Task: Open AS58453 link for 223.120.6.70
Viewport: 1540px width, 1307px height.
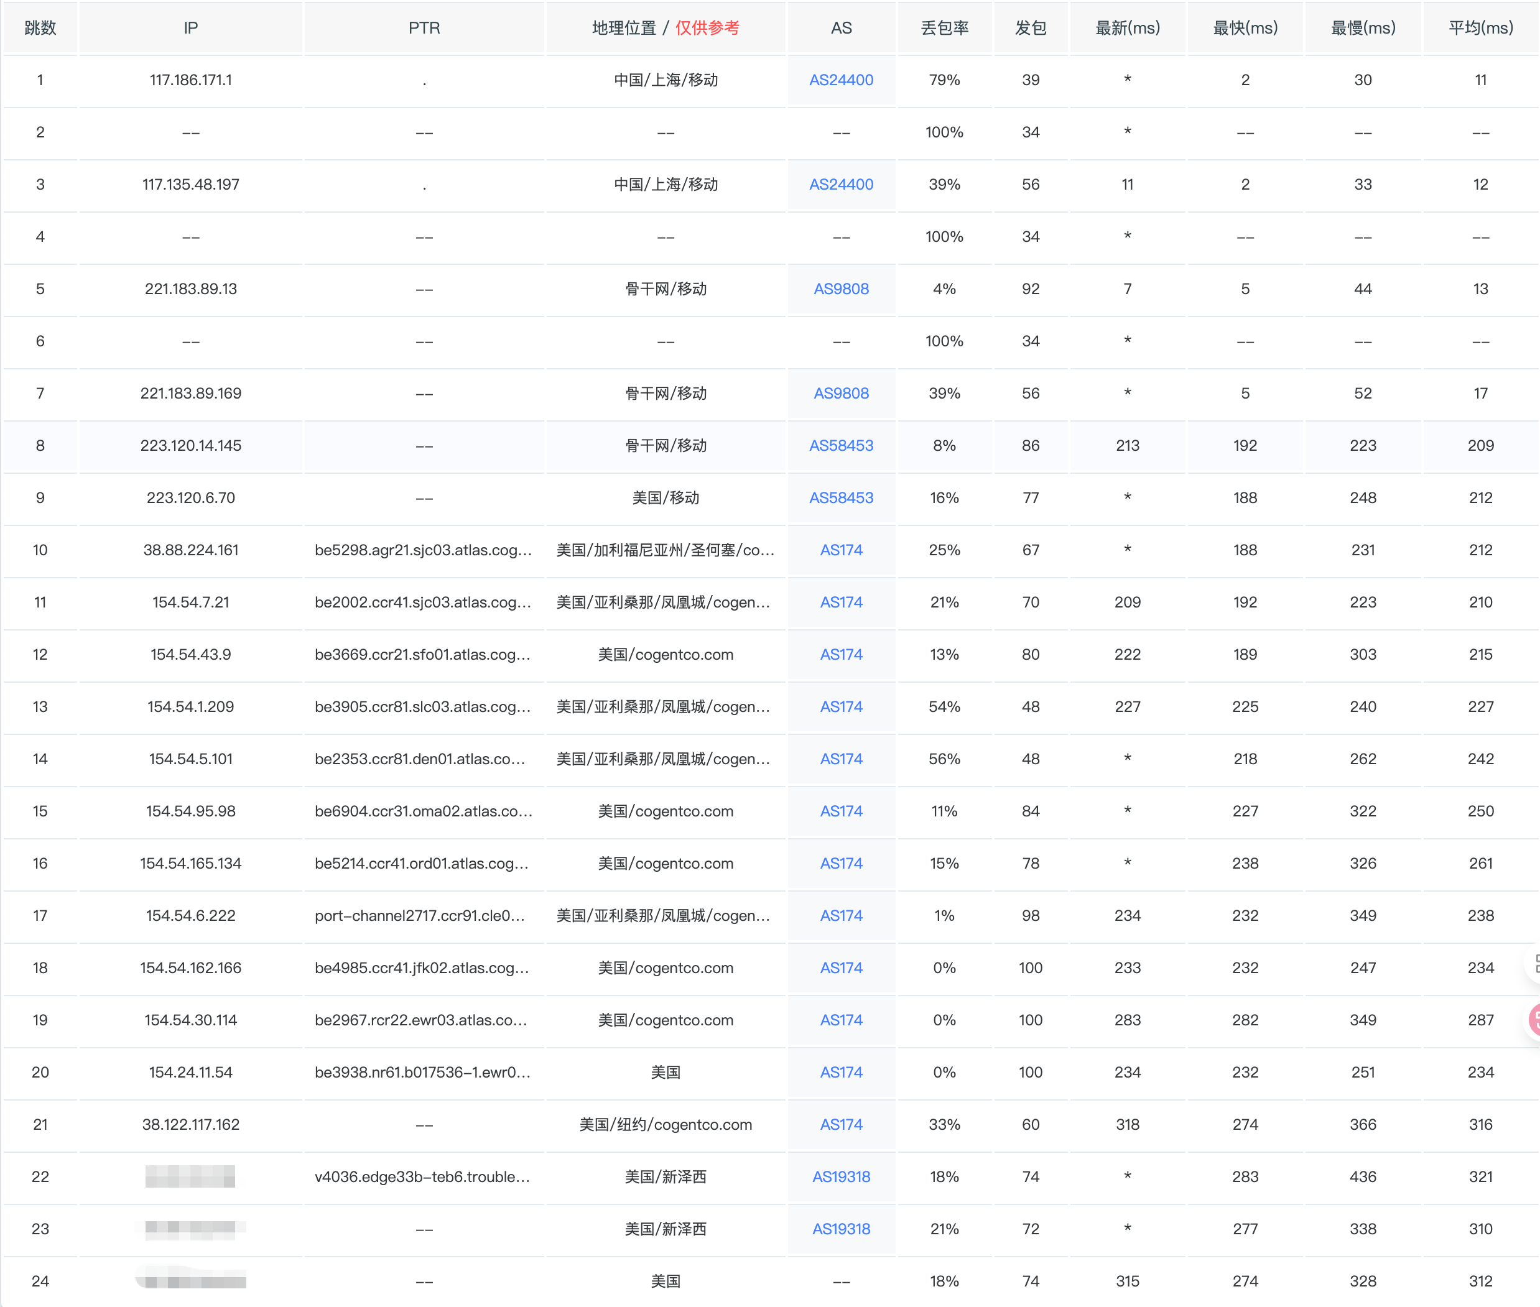Action: pos(840,498)
